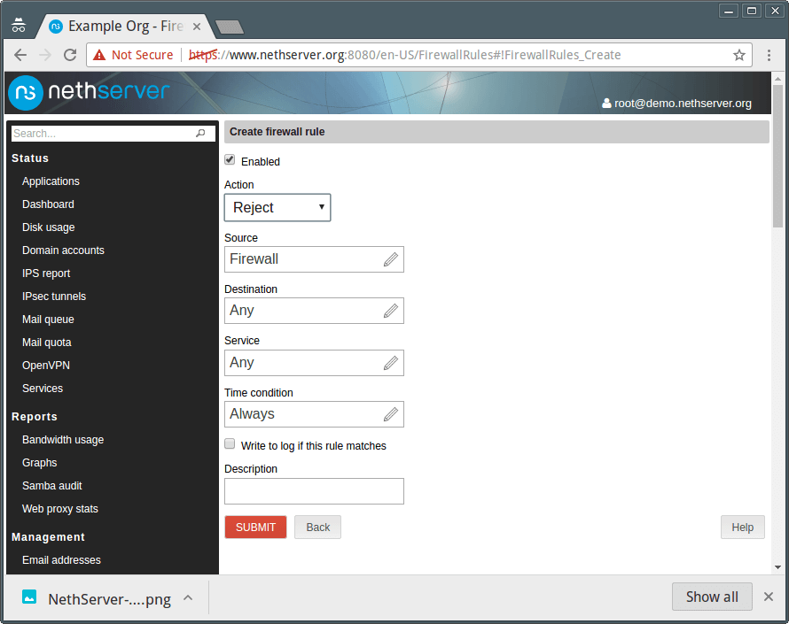The width and height of the screenshot is (789, 624).
Task: Click the scrollbar down arrow
Action: tap(778, 567)
